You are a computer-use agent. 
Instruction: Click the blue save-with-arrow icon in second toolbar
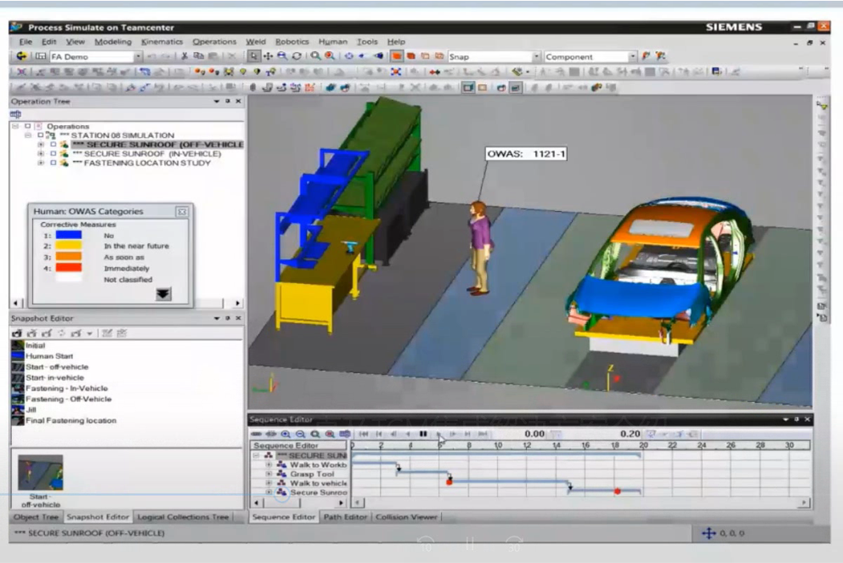716,71
